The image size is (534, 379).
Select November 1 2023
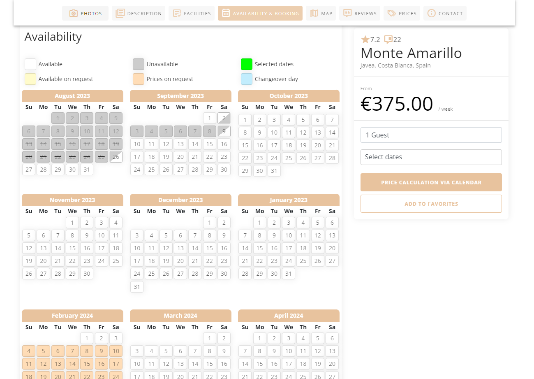72,223
